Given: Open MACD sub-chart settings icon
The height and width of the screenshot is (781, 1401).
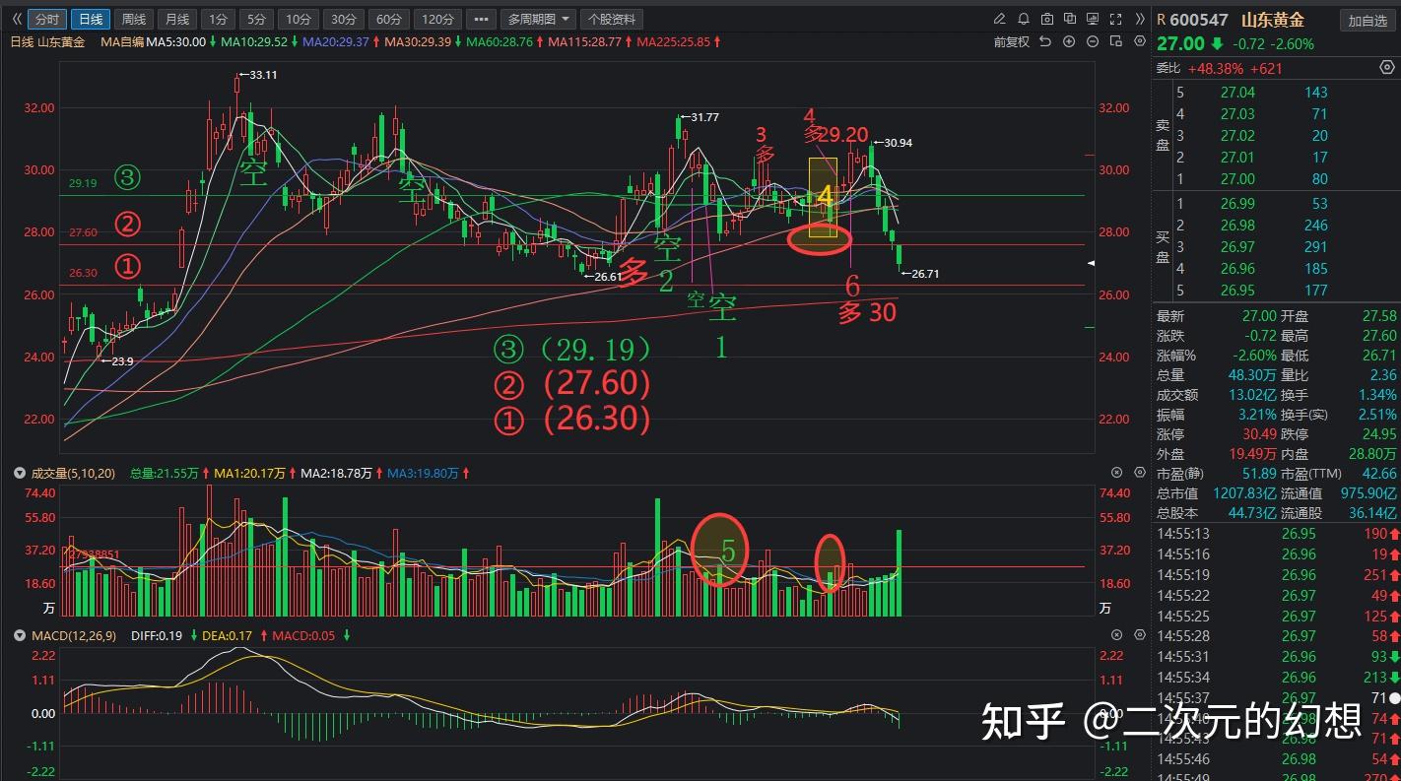Looking at the screenshot, I should pos(1140,636).
